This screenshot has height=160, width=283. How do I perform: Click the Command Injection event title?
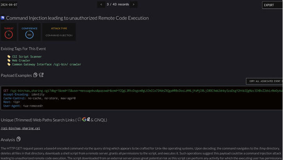pyautogui.click(x=77, y=18)
